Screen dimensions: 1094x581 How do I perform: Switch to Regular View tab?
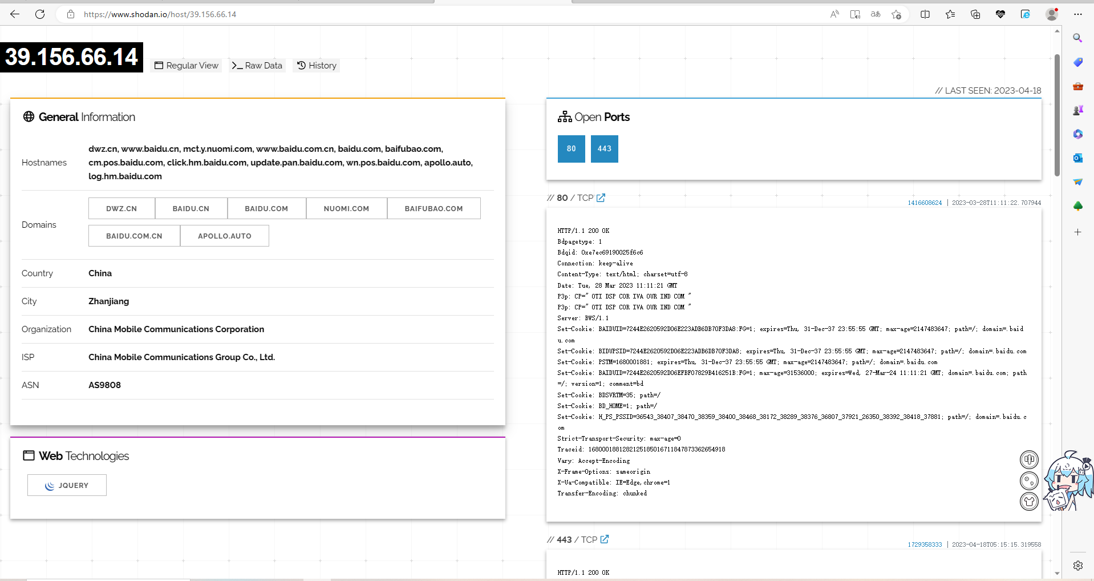pos(187,66)
